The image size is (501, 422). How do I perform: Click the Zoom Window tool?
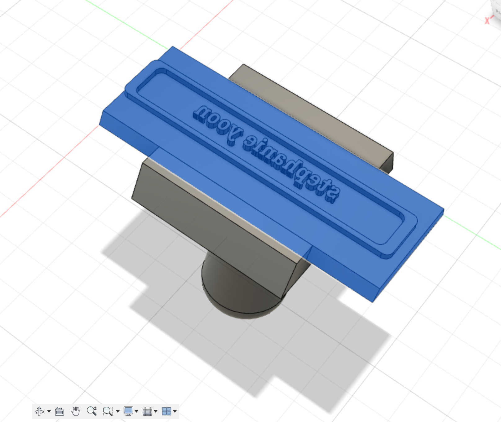(108, 411)
